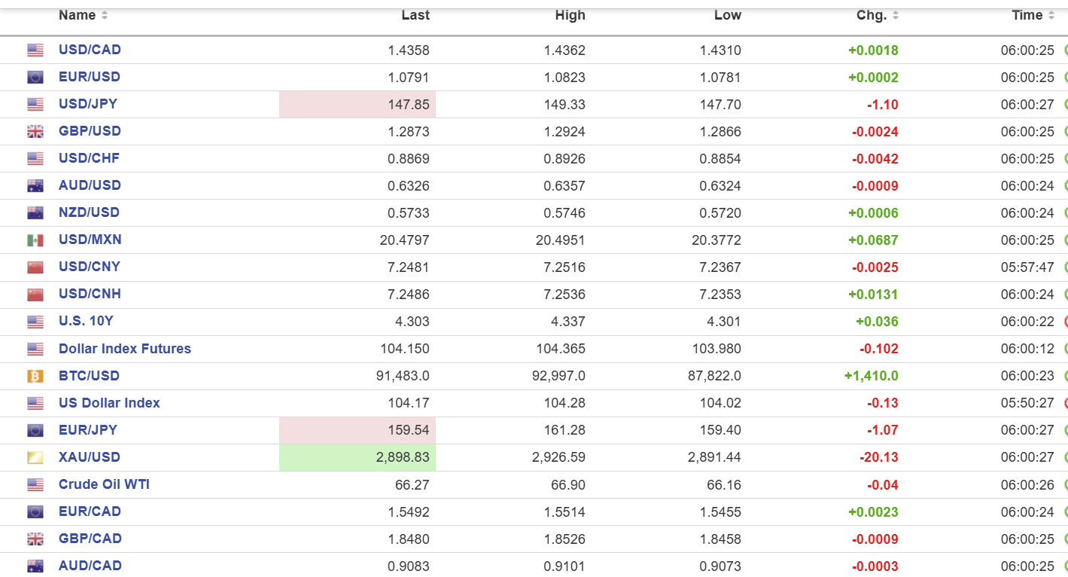Image resolution: width=1068 pixels, height=577 pixels.
Task: Click the Australian flag beside AUD/CAD
Action: pos(35,566)
